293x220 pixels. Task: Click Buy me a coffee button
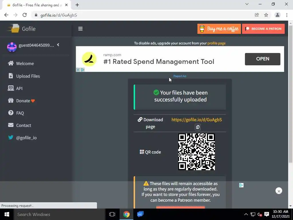pos(219,29)
